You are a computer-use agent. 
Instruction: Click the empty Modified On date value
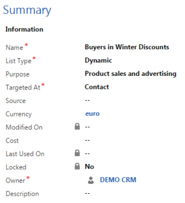pos(87,127)
